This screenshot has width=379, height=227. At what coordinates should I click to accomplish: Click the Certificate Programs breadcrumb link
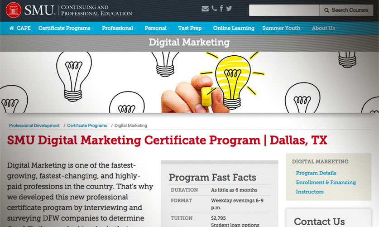[x=87, y=126]
